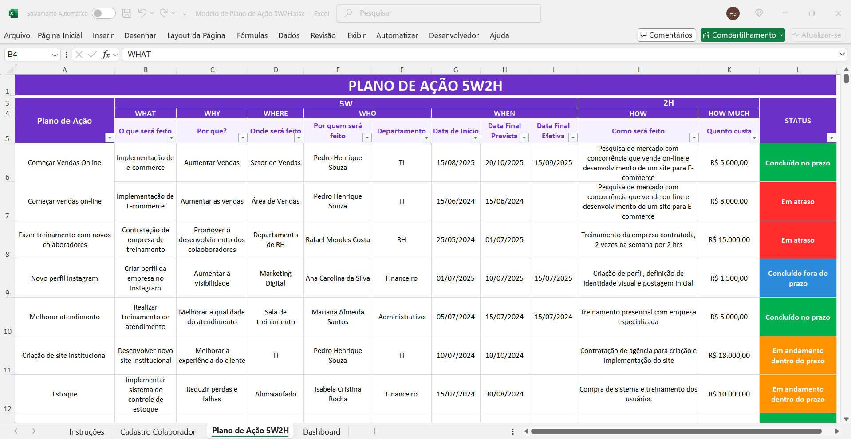Switch to the Dashboard sheet tab
This screenshot has height=439, width=851.
coord(322,431)
